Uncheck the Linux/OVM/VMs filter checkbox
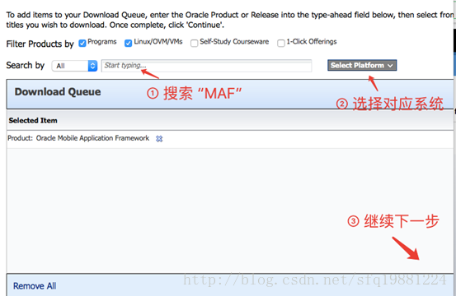The image size is (456, 296). 128,44
